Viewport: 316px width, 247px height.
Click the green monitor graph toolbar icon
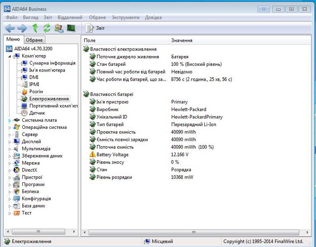click(71, 28)
